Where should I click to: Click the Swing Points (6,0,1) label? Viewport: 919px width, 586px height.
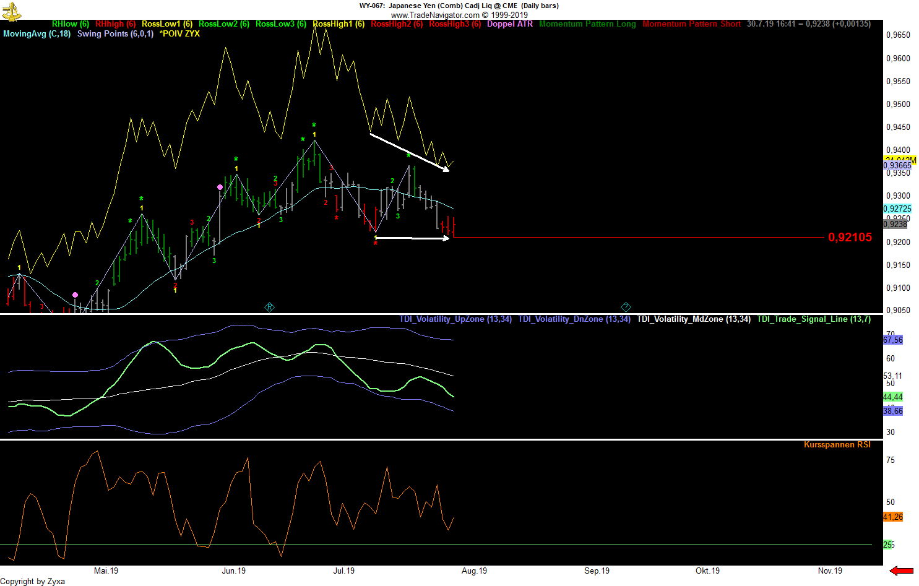point(115,34)
